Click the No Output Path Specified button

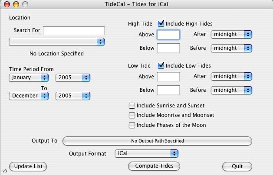point(158,141)
